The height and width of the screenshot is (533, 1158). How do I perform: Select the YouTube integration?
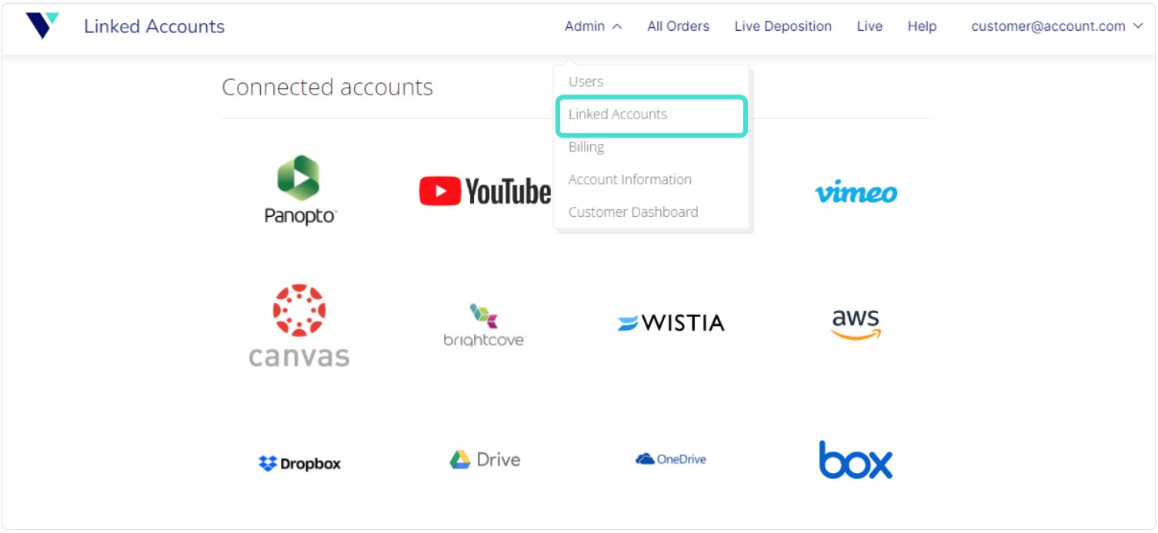pyautogui.click(x=485, y=190)
